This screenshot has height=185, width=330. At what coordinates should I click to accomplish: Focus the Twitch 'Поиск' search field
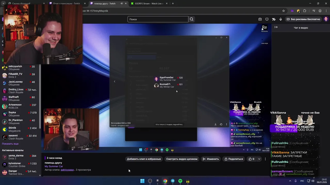pyautogui.click(x=158, y=19)
